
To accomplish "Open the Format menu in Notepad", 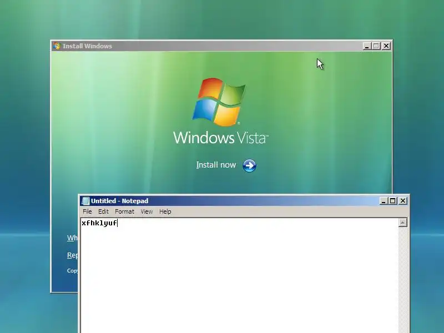I will (124, 211).
